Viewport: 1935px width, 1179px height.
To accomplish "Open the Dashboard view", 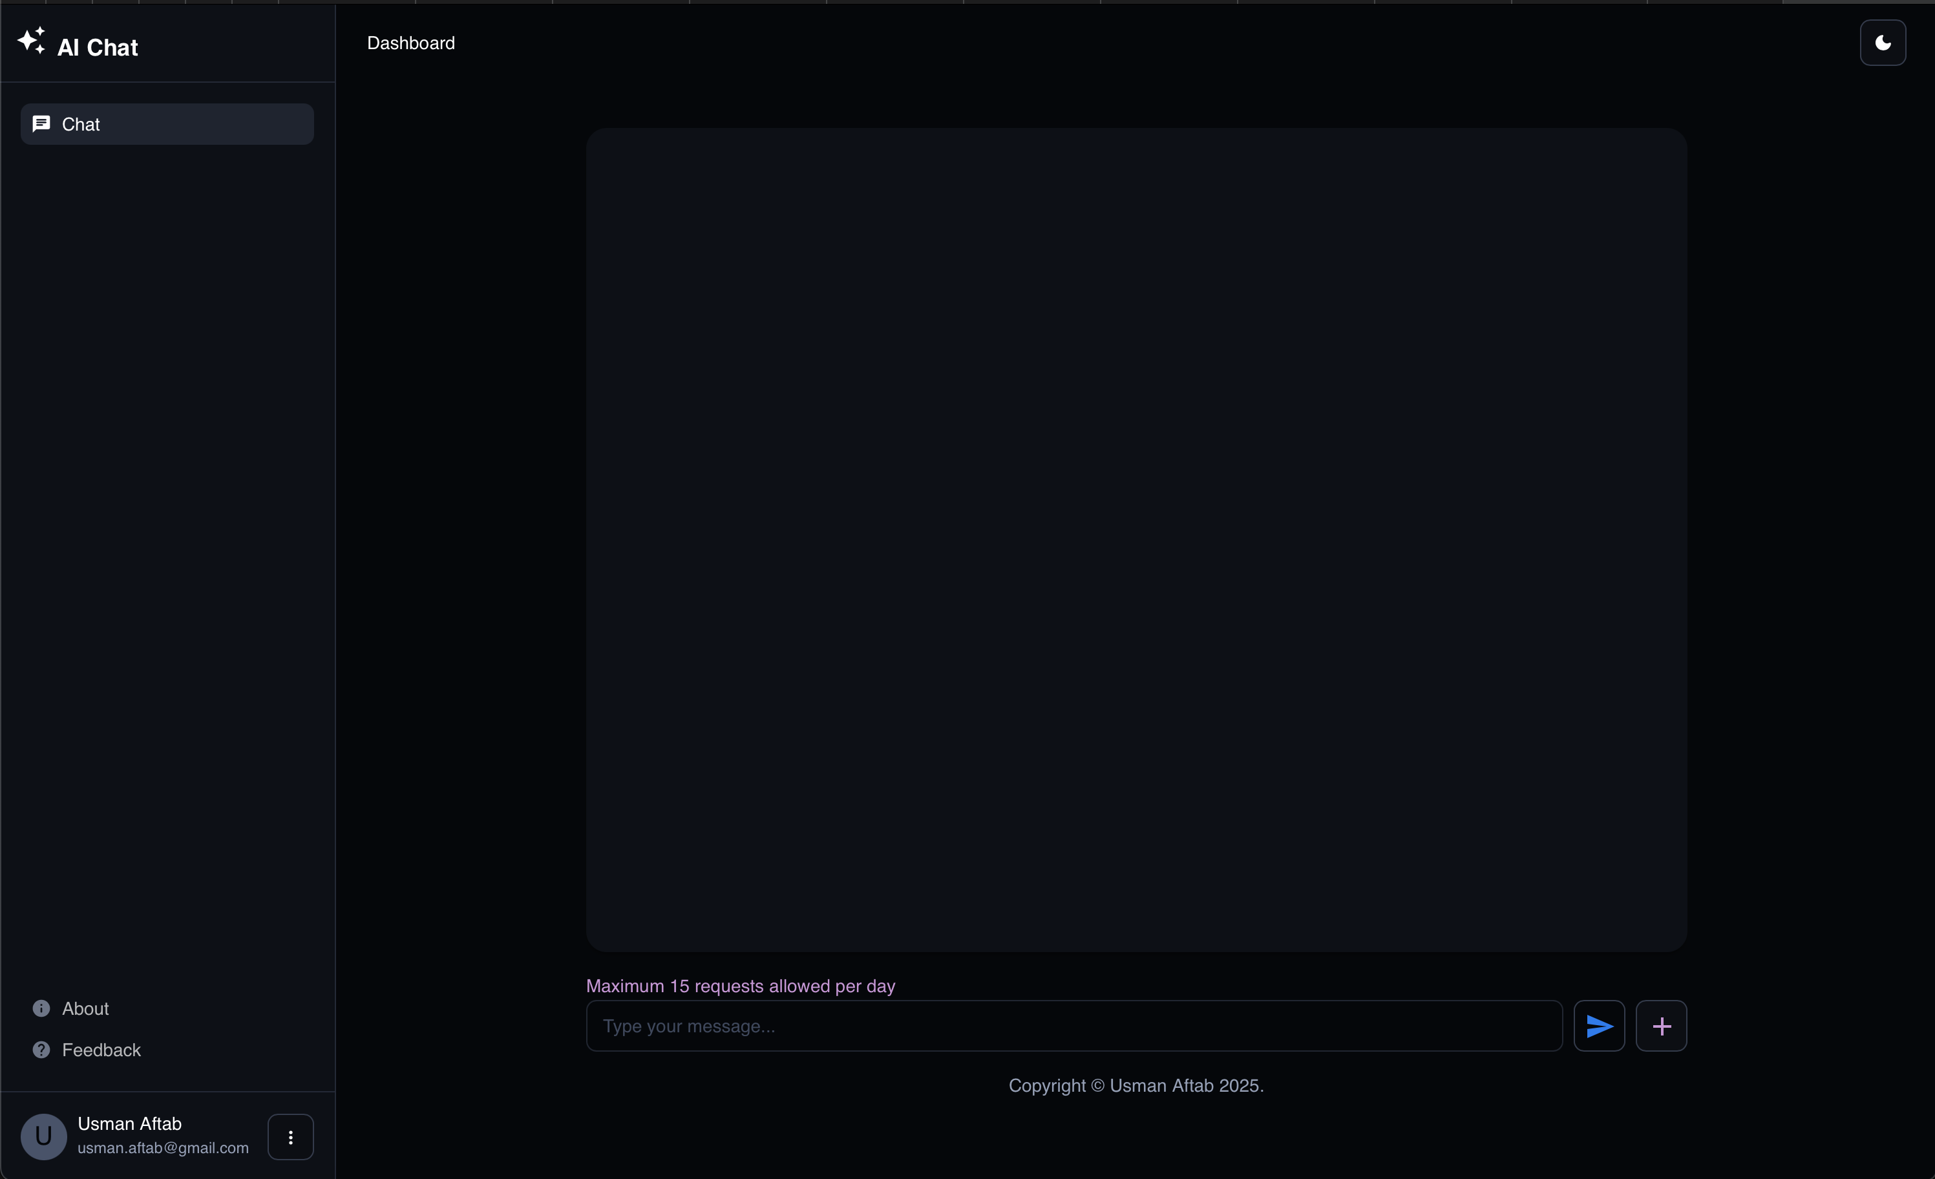I will 410,43.
